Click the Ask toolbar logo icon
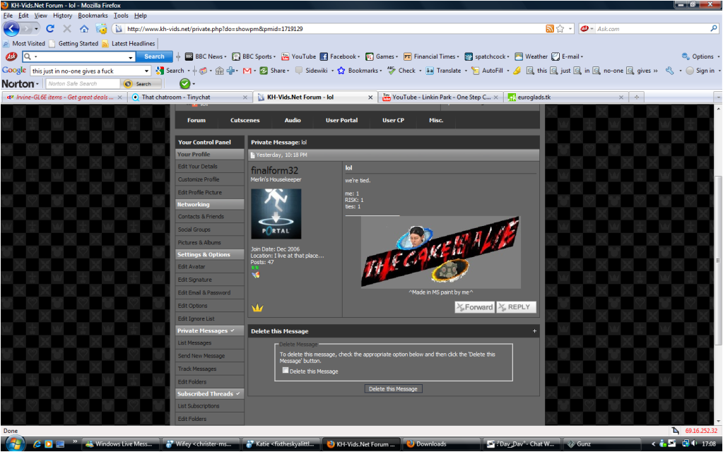The image size is (723, 452). 11,56
